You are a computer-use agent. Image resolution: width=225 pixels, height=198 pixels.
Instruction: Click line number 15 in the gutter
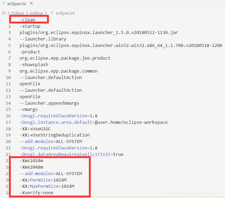[x=8, y=110]
